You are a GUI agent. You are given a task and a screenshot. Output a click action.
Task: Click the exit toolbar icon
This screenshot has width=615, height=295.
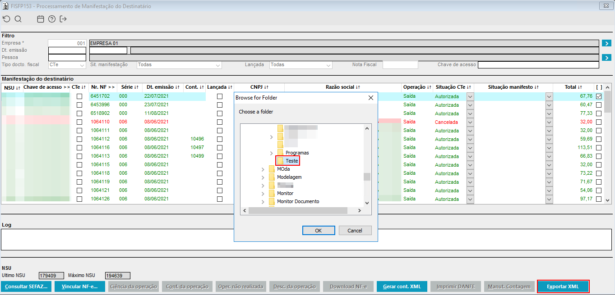coord(63,19)
